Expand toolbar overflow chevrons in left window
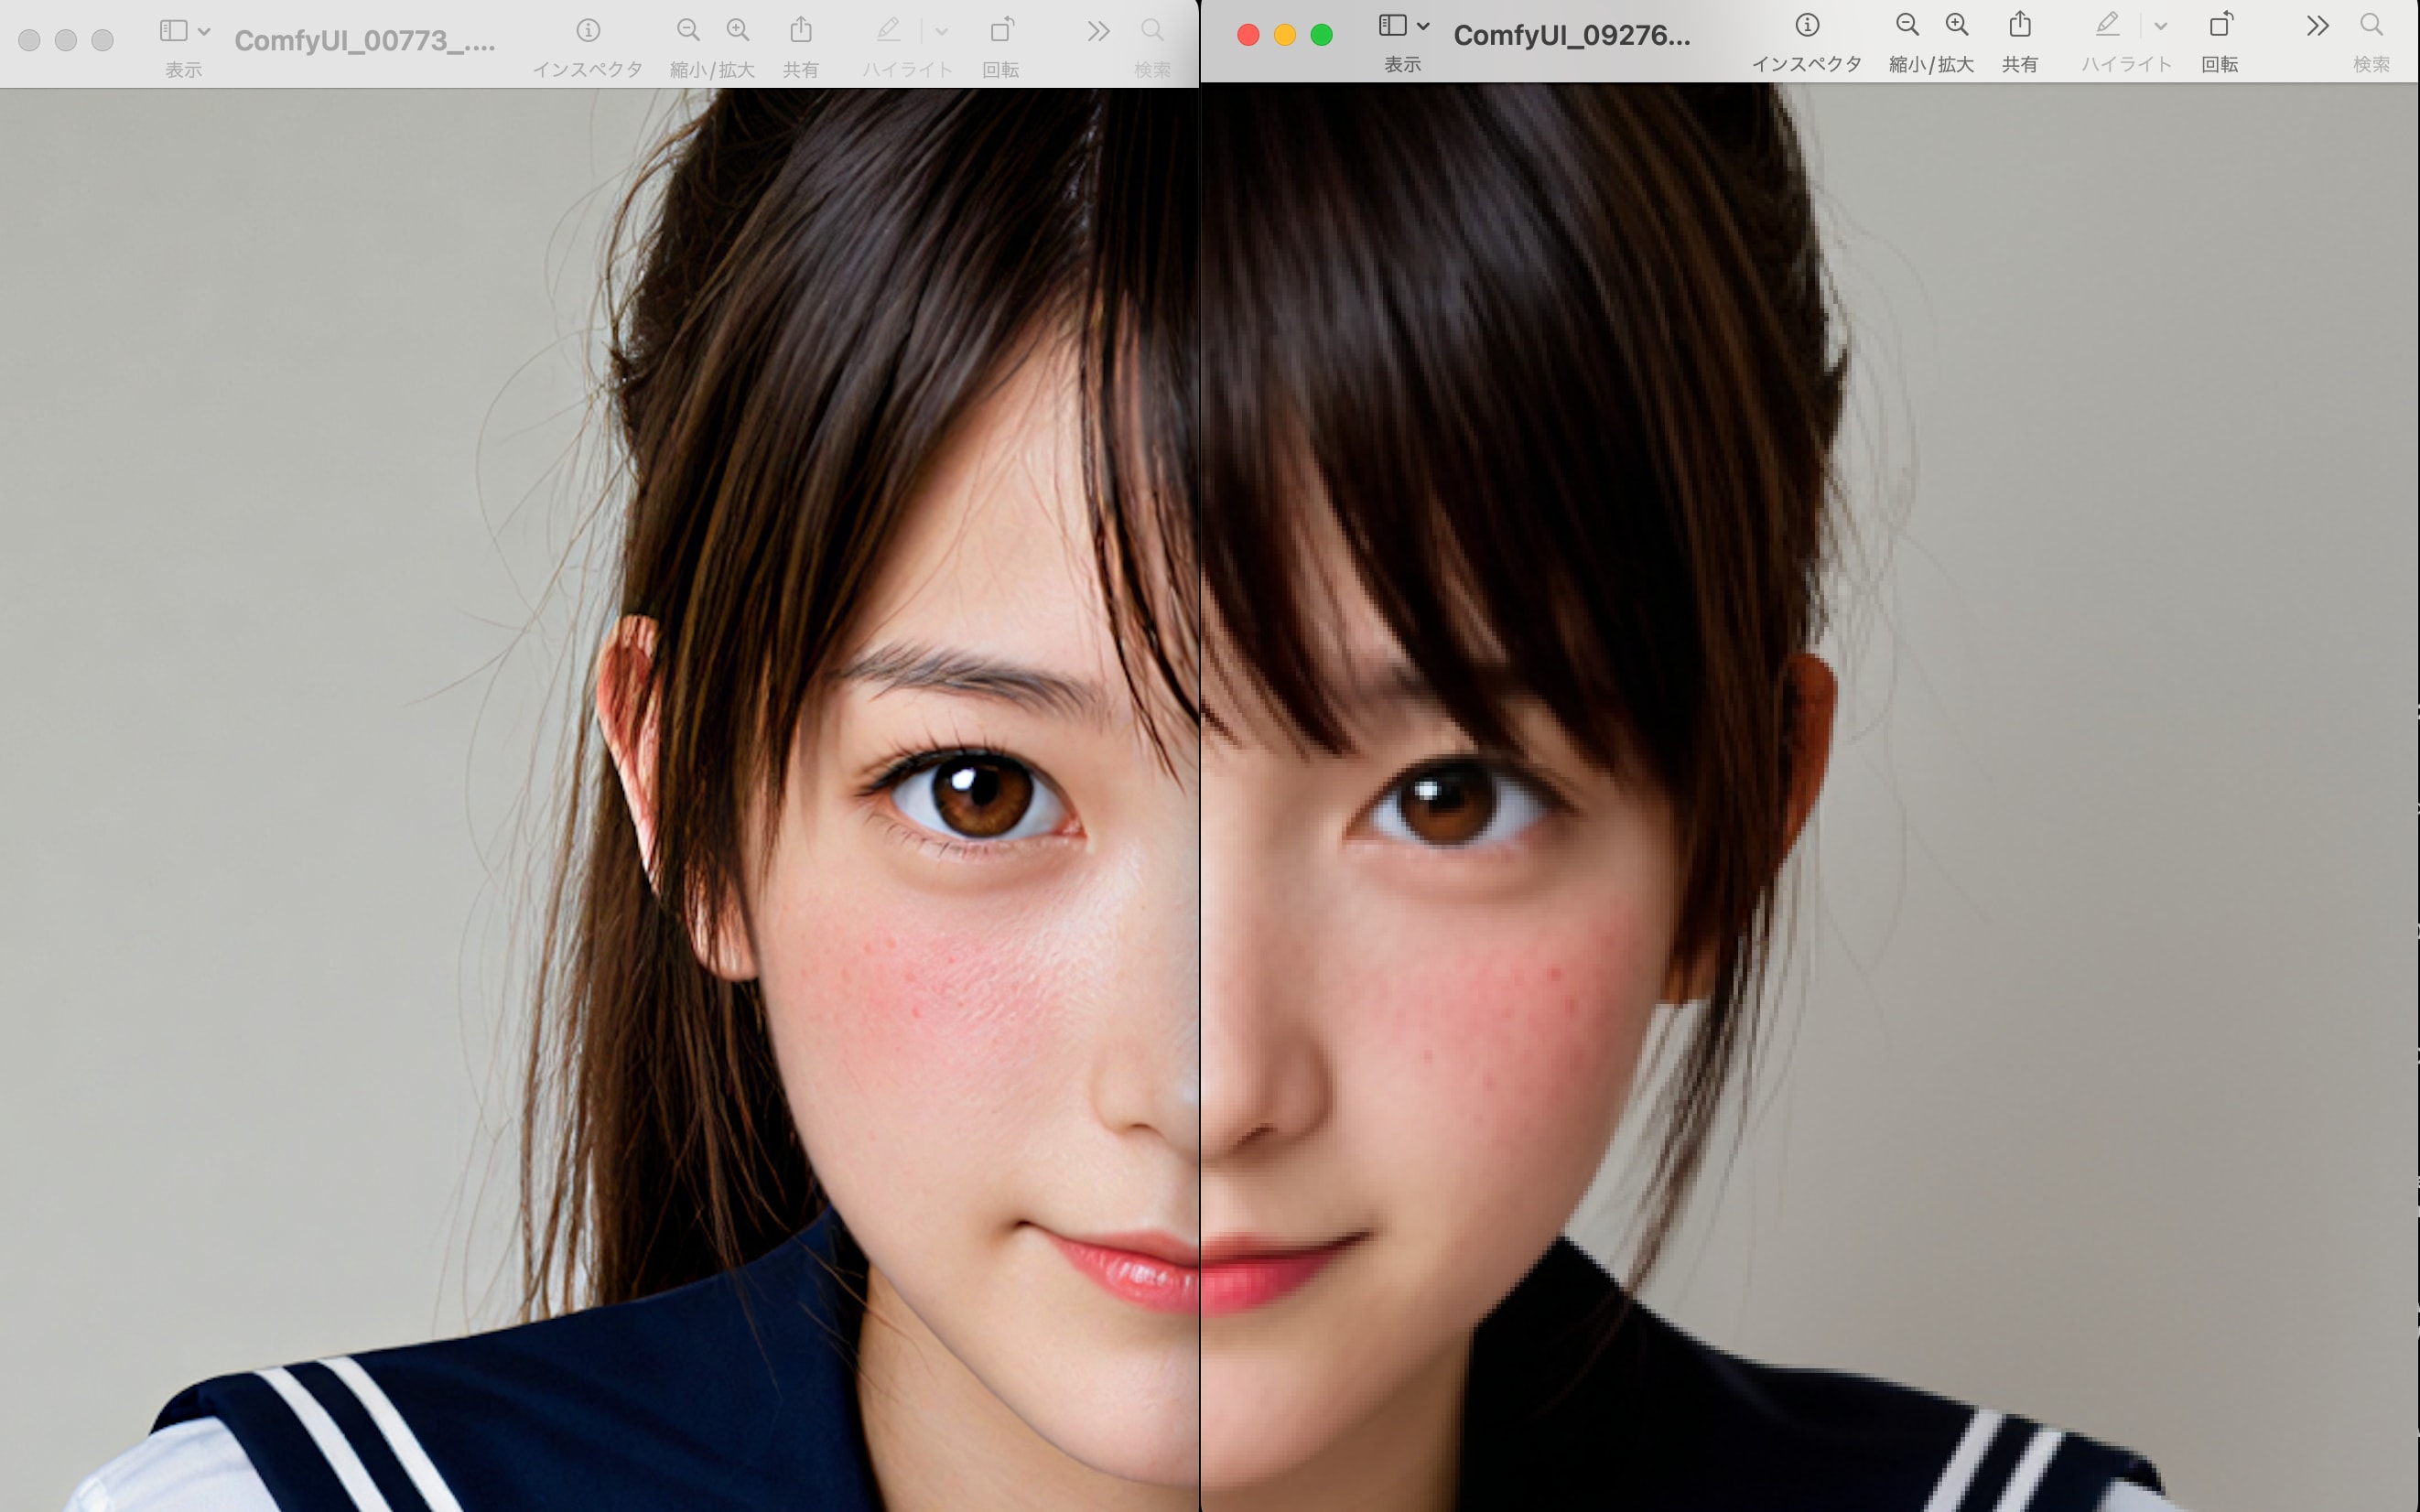 point(1098,31)
